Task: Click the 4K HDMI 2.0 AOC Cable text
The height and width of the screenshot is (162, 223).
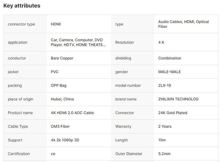Action: click(72, 113)
